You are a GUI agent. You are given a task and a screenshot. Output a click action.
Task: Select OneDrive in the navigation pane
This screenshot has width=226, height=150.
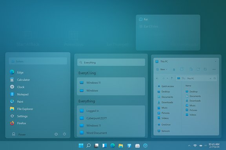point(164,125)
